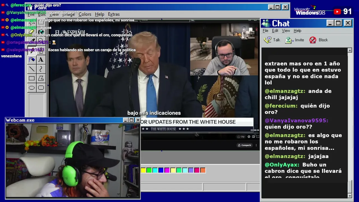Activate the Pick Color eyedropper tool
Image resolution: width=359 pixels, height=202 pixels.
click(32, 41)
